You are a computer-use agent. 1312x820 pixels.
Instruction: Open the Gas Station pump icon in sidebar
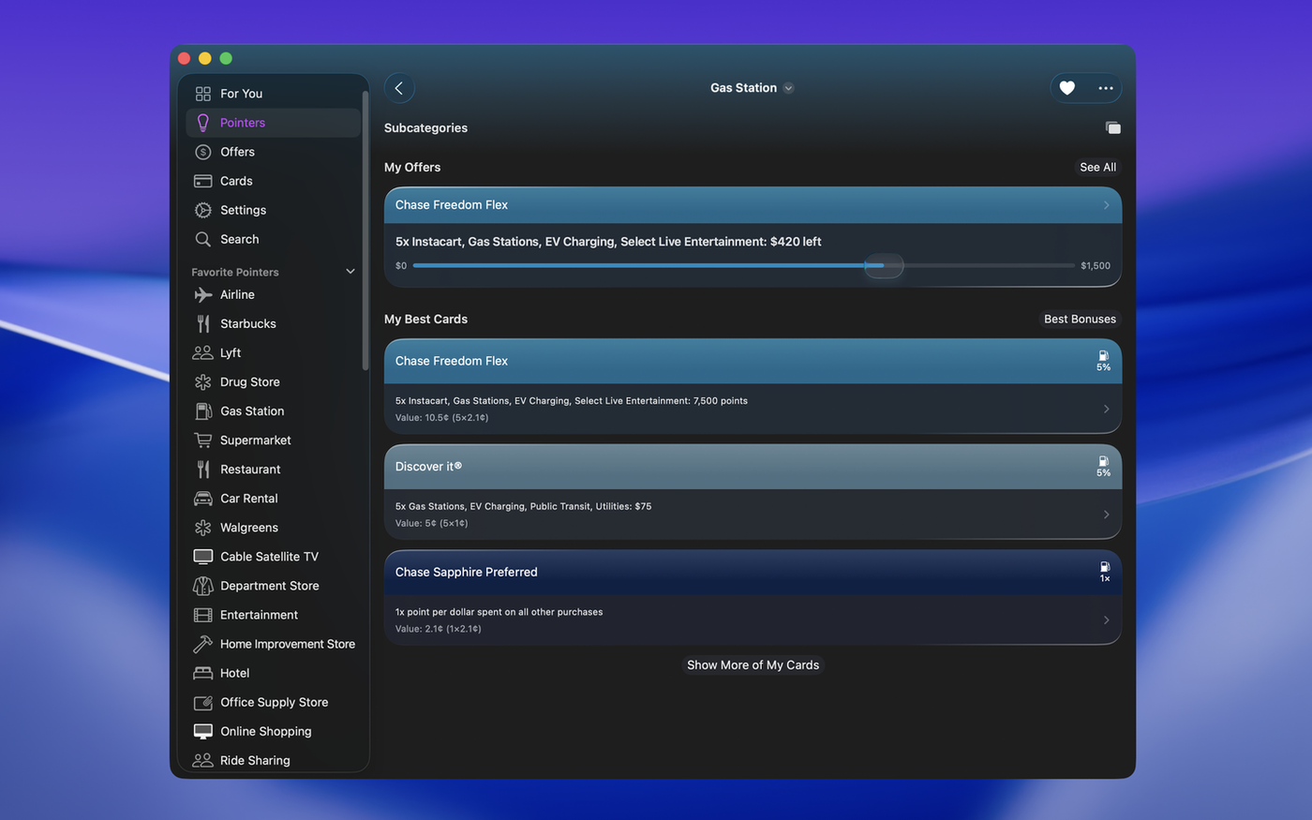tap(203, 410)
